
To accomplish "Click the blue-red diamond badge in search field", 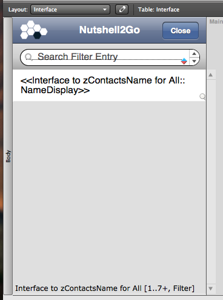I will pyautogui.click(x=184, y=61).
